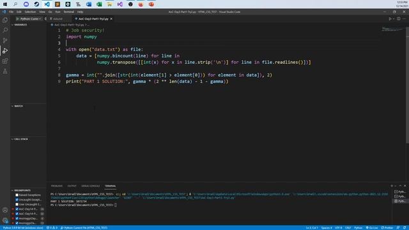Open PowerPoint in the Windows taskbar

pyautogui.click(x=151, y=4)
